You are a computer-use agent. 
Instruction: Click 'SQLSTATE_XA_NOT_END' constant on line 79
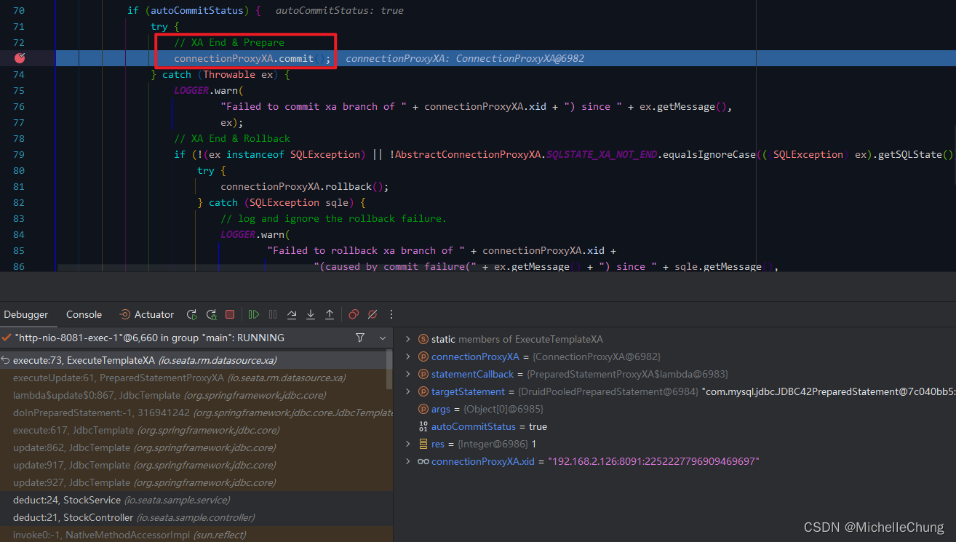pos(602,154)
